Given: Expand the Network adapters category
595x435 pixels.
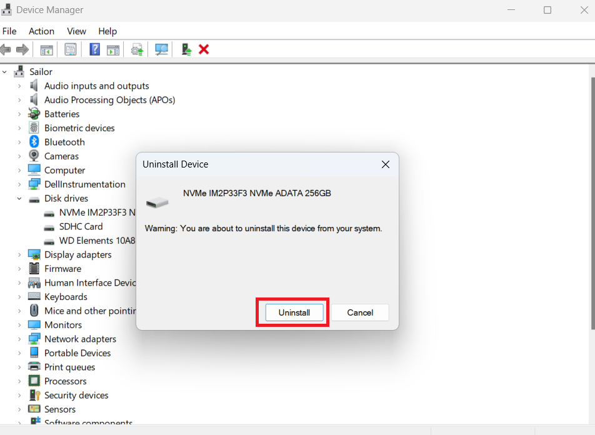Looking at the screenshot, I should (x=19, y=339).
